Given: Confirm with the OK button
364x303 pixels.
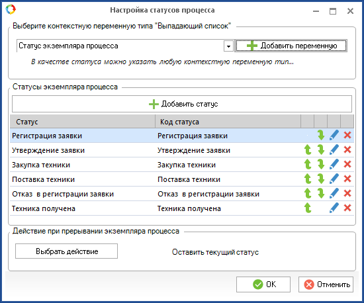Looking at the screenshot, I should pos(263,284).
